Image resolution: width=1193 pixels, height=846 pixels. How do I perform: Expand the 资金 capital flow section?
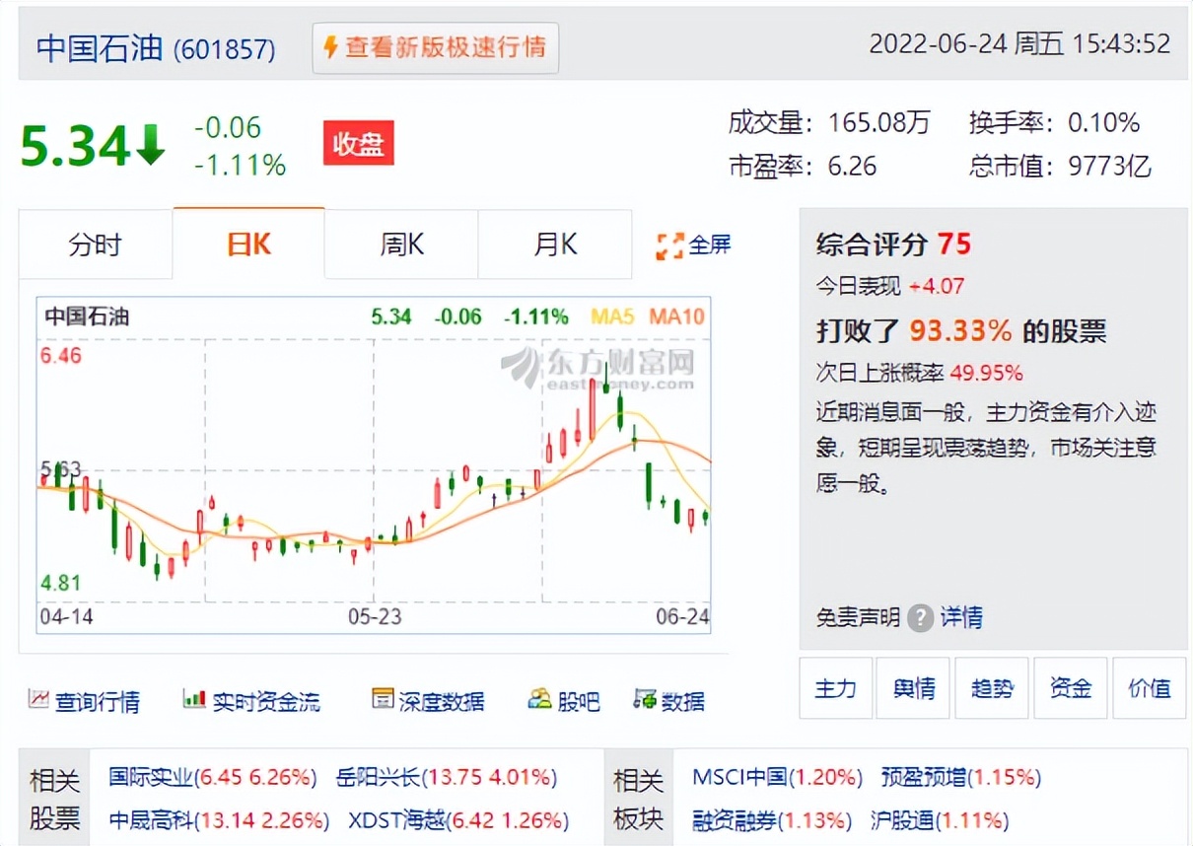pos(1071,688)
